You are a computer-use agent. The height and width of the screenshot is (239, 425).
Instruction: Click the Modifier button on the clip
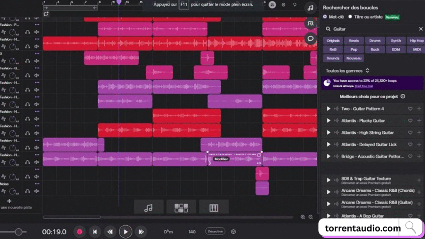coord(221,159)
